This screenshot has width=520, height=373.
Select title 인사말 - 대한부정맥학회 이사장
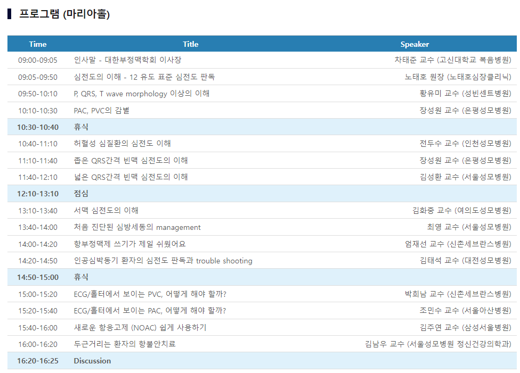[x=127, y=60]
